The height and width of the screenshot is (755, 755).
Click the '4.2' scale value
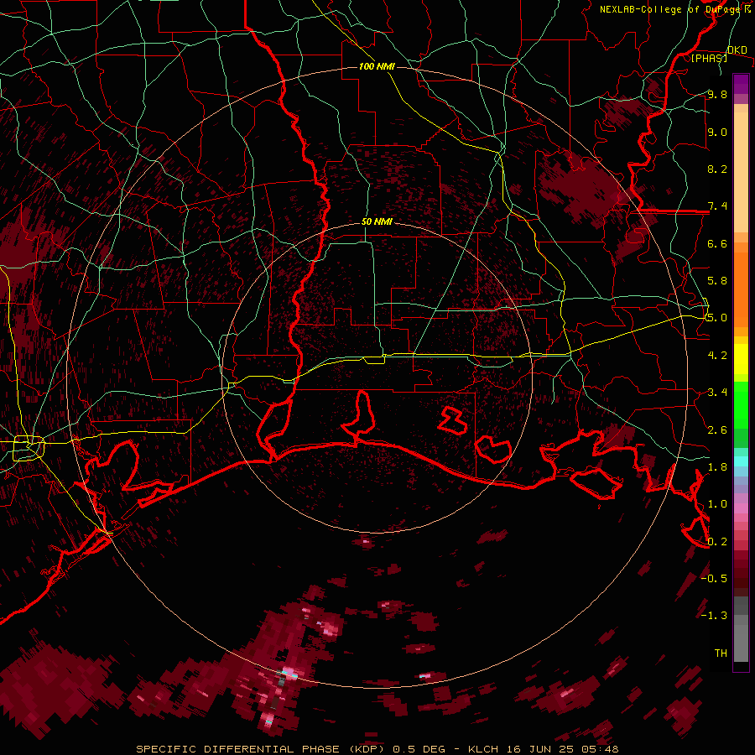coord(717,356)
